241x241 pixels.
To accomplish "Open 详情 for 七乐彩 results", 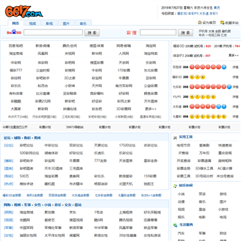I will tap(236, 87).
